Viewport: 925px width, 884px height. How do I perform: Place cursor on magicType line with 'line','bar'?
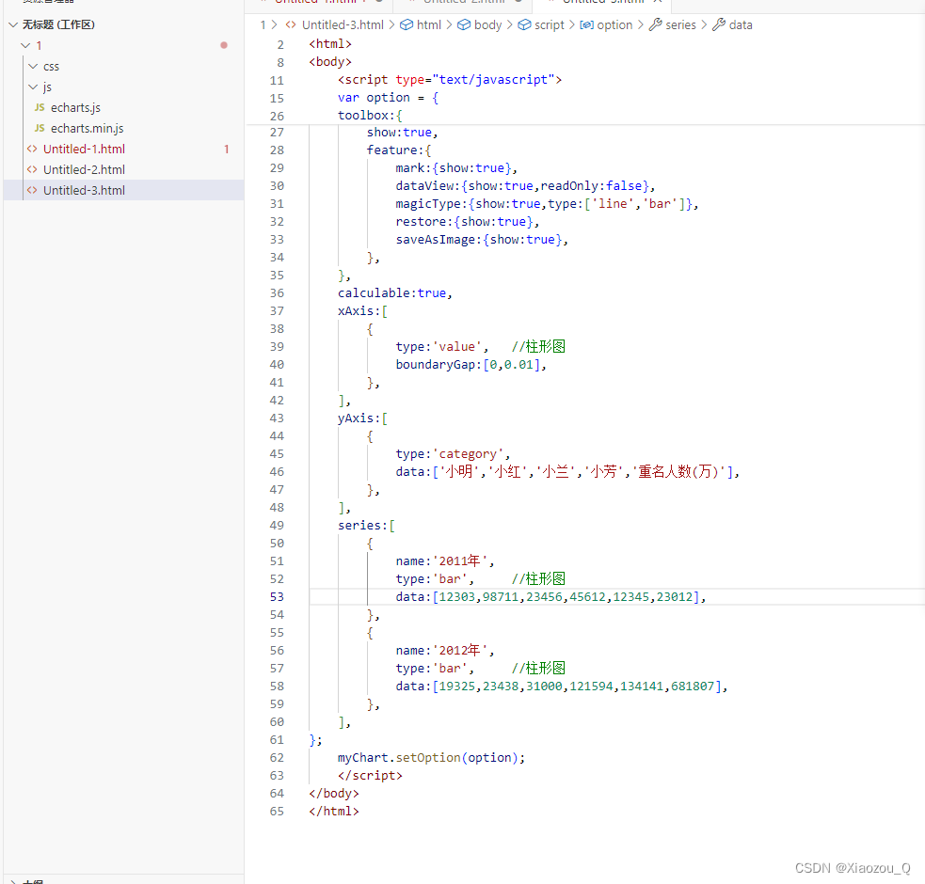(x=547, y=203)
